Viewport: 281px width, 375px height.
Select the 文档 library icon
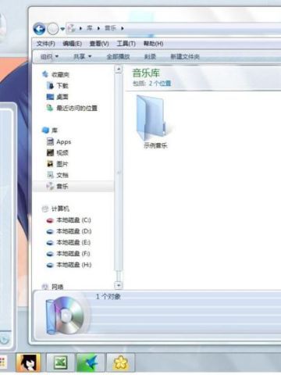tap(50, 175)
